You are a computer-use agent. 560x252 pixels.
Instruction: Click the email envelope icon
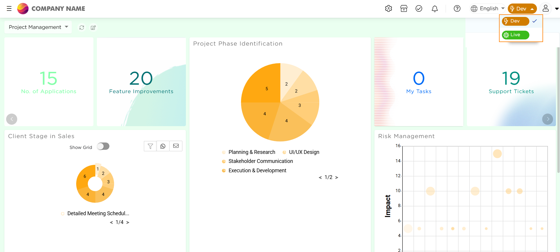(176, 146)
